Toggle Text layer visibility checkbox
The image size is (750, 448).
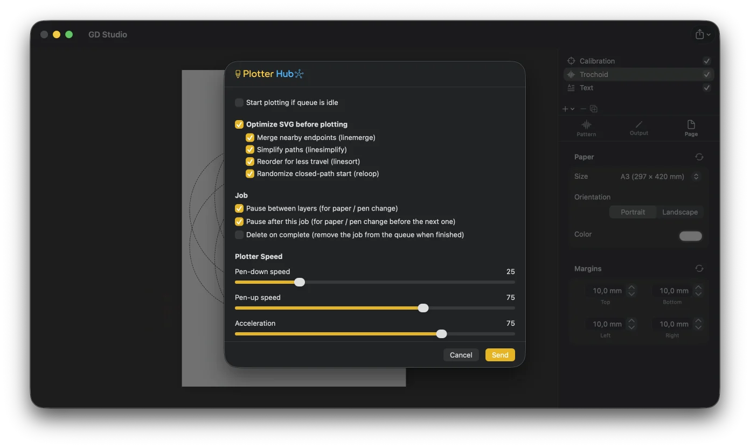click(707, 88)
